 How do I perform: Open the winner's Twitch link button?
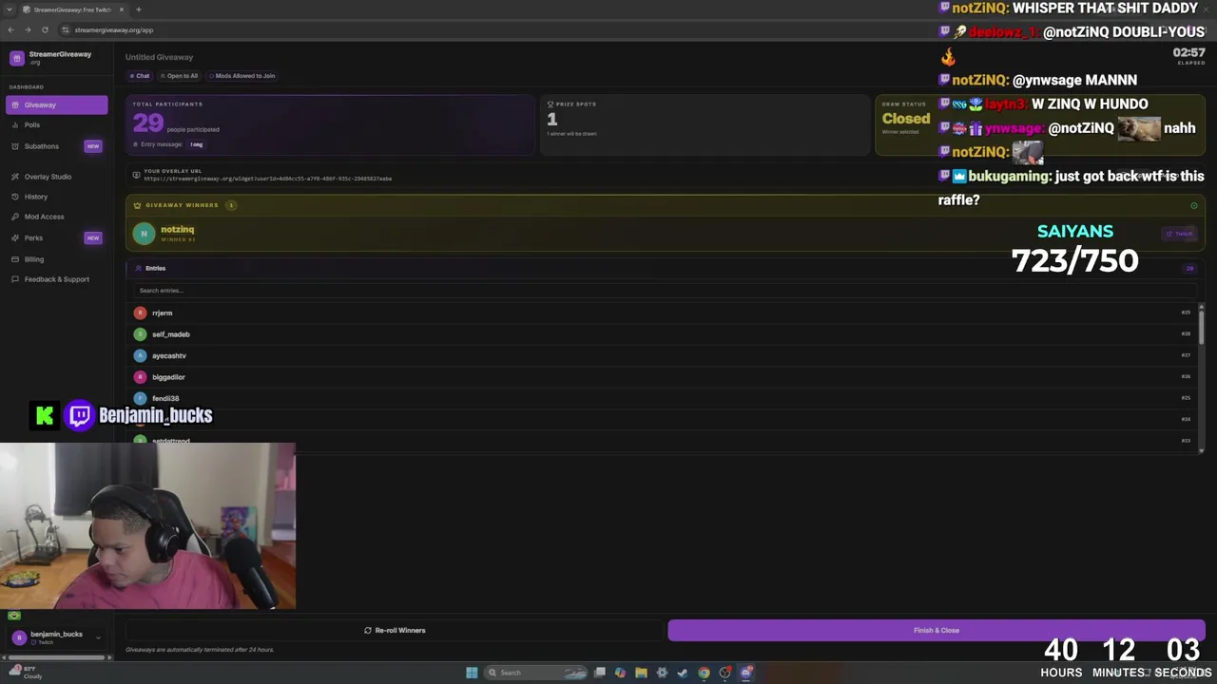coord(1180,234)
